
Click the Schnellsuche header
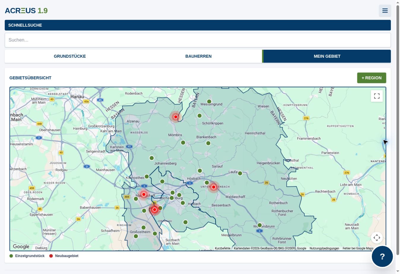198,25
